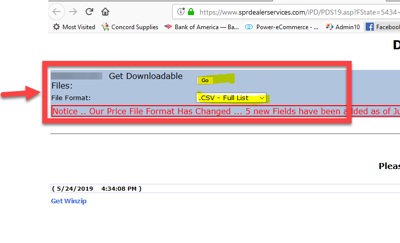Open the Bank of America bookmark

click(x=202, y=27)
